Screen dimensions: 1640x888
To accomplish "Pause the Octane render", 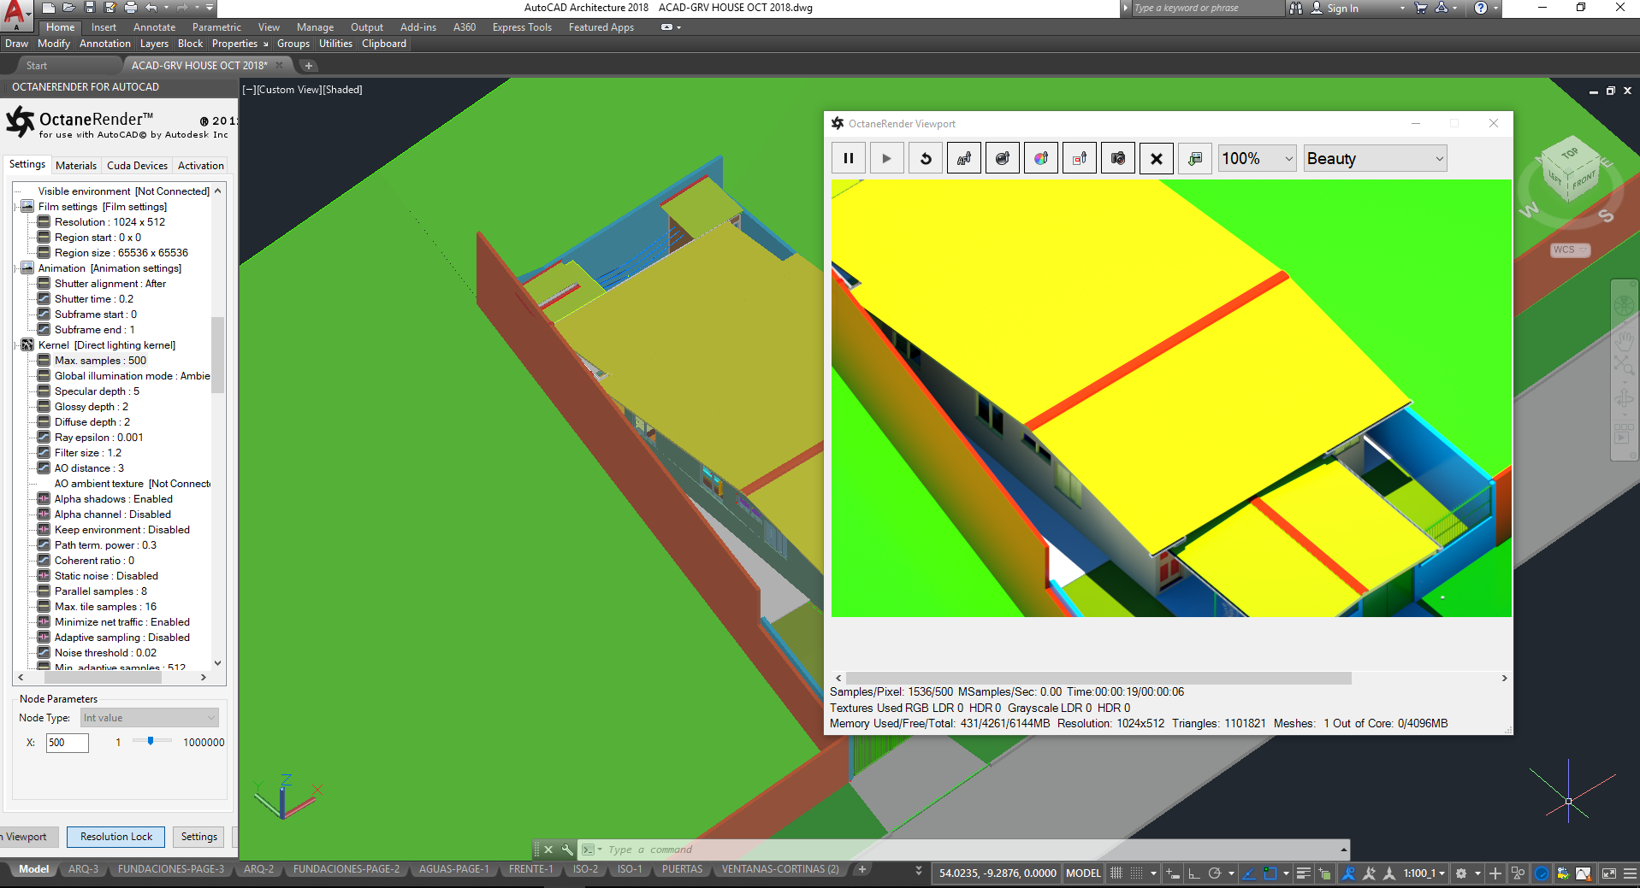I will pos(849,158).
